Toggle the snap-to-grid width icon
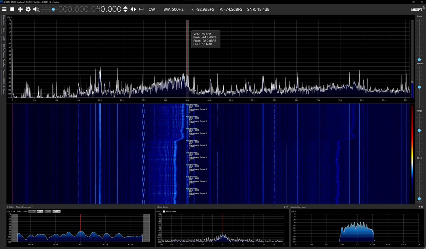 (141, 9)
